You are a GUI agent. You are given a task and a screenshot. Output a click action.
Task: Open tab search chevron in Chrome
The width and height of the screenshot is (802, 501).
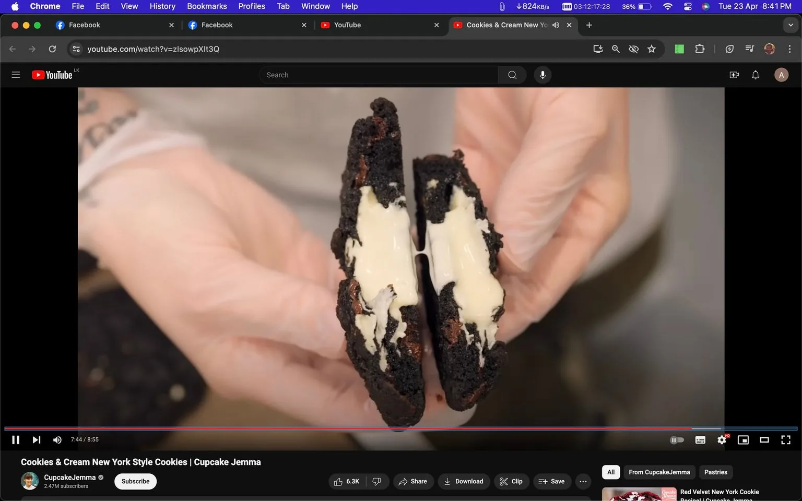click(791, 25)
